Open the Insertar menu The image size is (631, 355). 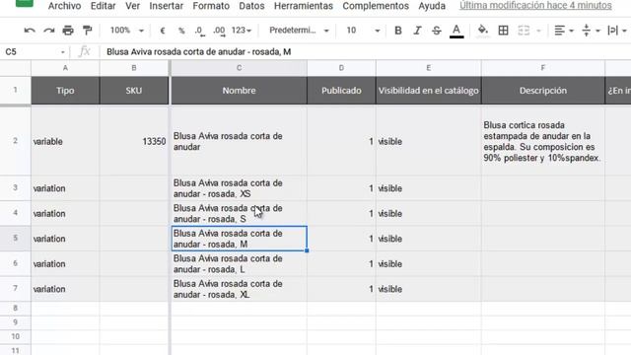[x=167, y=6]
